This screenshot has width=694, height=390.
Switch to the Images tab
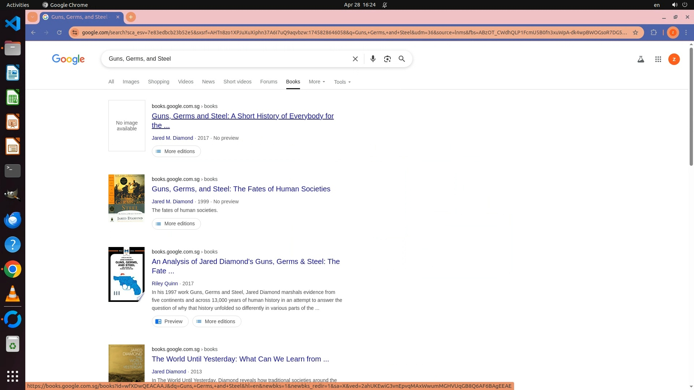coord(131,82)
